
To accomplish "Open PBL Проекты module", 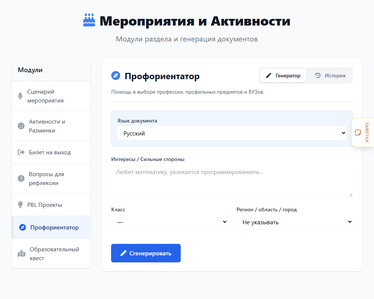I will point(51,205).
